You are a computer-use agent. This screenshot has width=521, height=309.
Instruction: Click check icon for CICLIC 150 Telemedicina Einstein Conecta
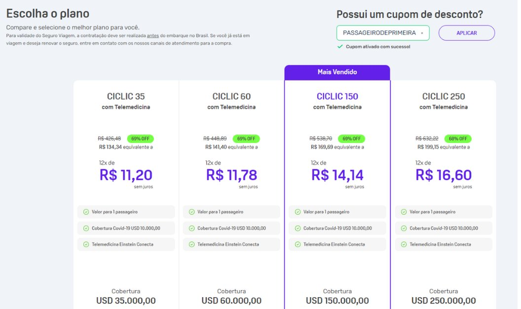coord(298,244)
